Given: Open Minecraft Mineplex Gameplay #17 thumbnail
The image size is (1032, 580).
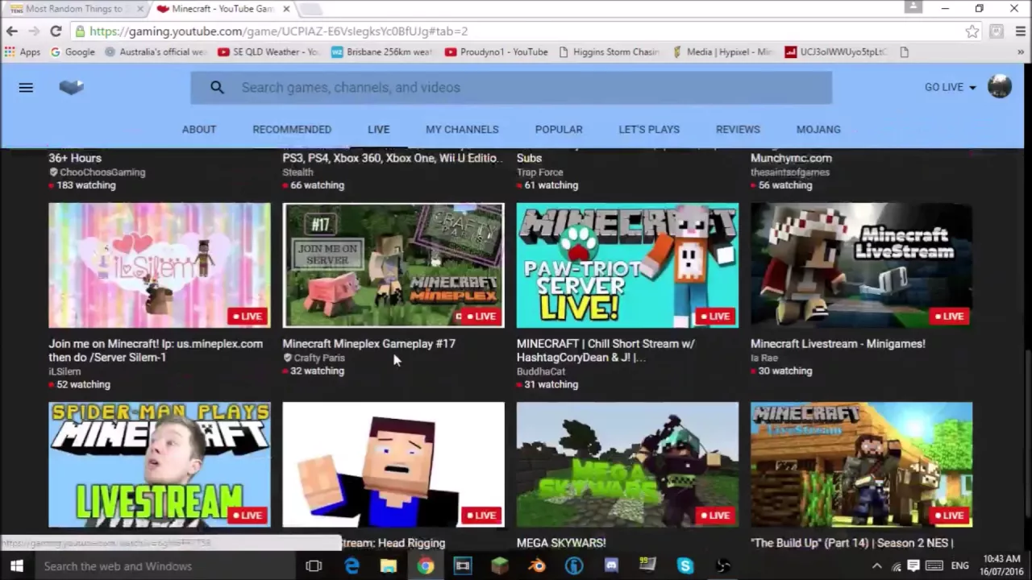Looking at the screenshot, I should pyautogui.click(x=393, y=265).
